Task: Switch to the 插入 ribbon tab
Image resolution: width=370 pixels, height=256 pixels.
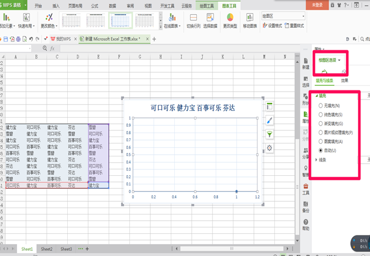Action: point(56,6)
